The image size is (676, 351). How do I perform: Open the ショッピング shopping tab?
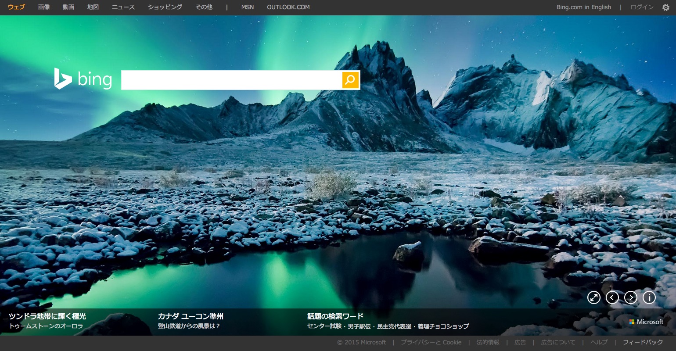[165, 7]
